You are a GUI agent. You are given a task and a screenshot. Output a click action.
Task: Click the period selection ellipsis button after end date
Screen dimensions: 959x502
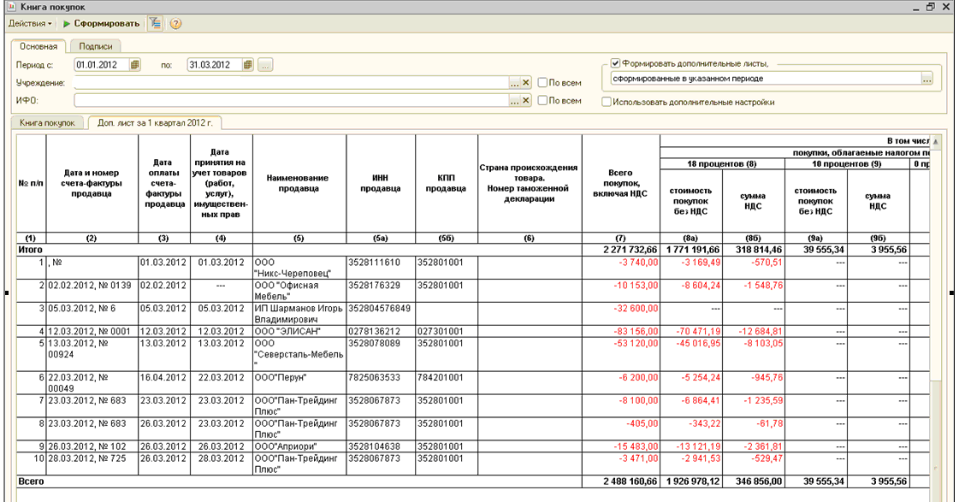(x=265, y=64)
